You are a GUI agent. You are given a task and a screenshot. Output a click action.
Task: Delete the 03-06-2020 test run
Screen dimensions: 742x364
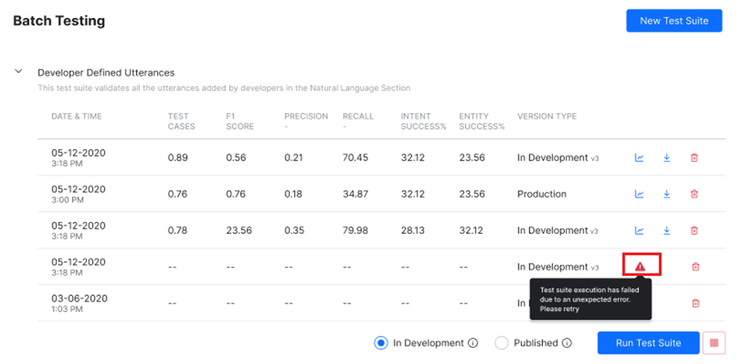[x=695, y=304]
